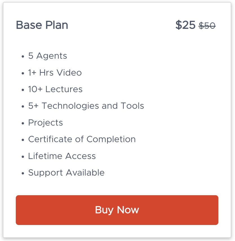Image resolution: width=235 pixels, height=241 pixels.
Task: Click the crossed-out $50 original price
Action: click(207, 26)
